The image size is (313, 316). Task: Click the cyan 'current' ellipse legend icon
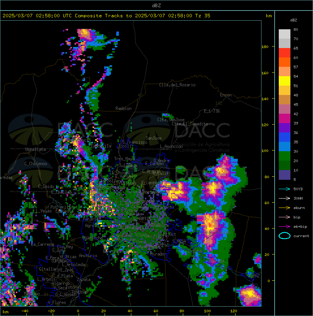click(284, 236)
